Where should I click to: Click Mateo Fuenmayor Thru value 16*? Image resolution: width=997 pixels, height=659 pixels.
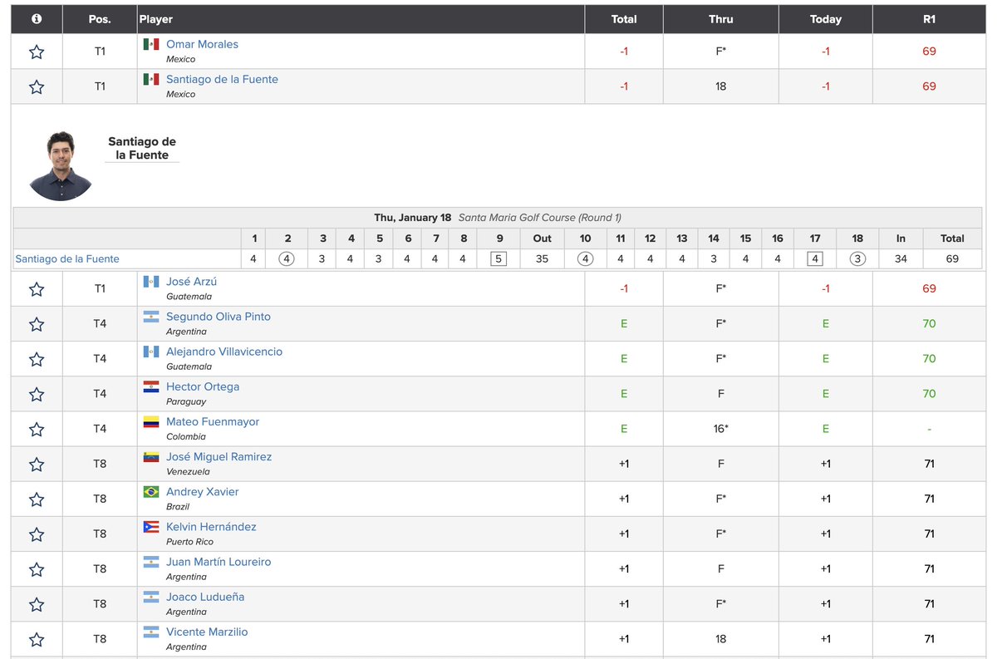point(721,429)
